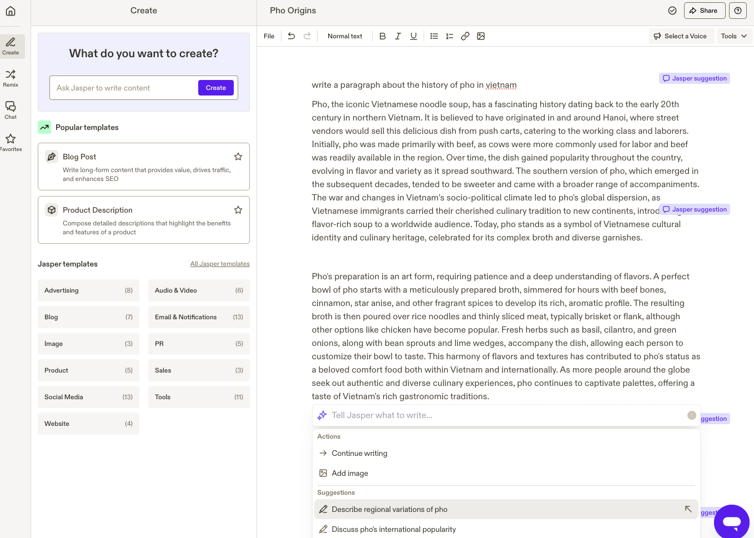754x538 pixels.
Task: Open the Image template category
Action: pyautogui.click(x=89, y=344)
